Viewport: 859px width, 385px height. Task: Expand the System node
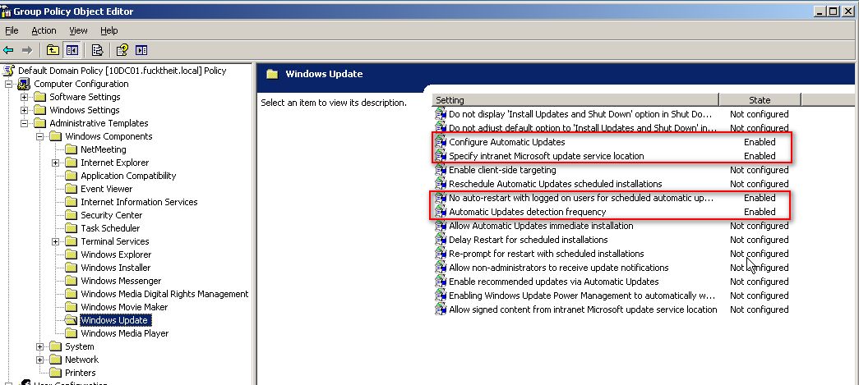(x=40, y=346)
